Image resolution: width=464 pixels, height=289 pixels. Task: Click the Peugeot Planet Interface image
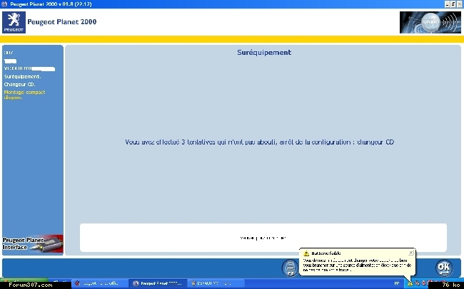tap(33, 244)
